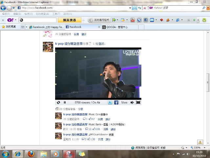Open 我的最愛 favorites star button
This screenshot has height=158, width=210.
[x=9, y=27]
